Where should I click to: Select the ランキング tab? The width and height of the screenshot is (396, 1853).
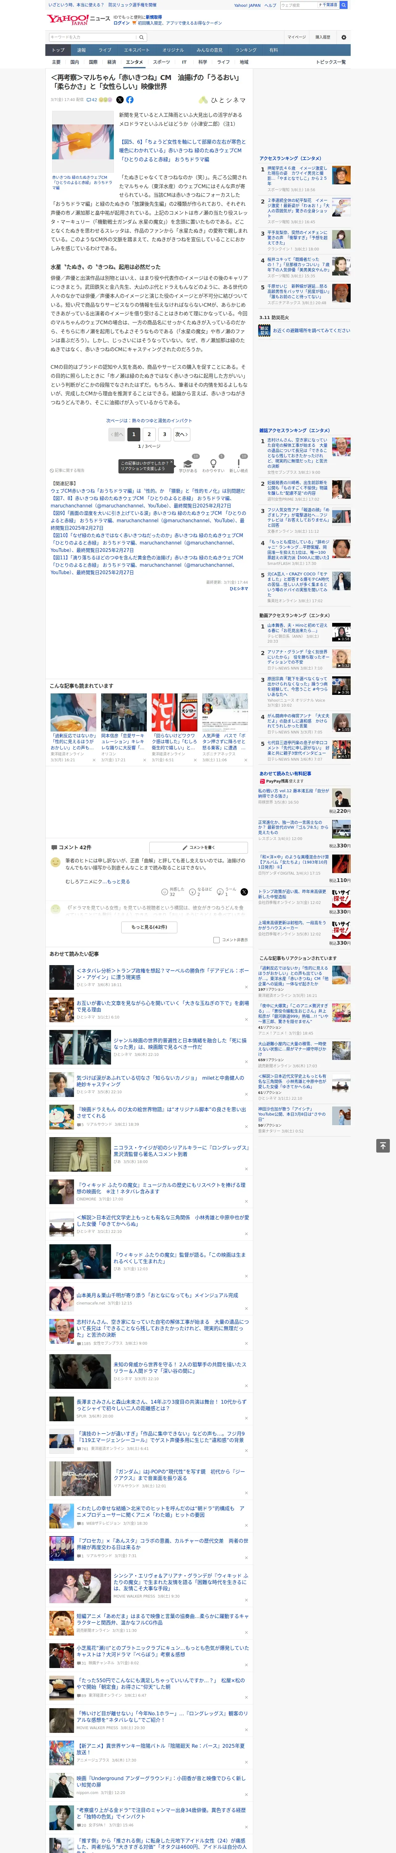coord(246,50)
